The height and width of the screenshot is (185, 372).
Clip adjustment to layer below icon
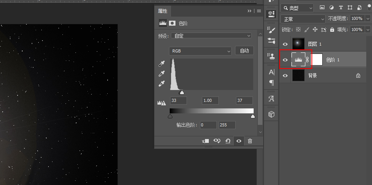(x=205, y=141)
